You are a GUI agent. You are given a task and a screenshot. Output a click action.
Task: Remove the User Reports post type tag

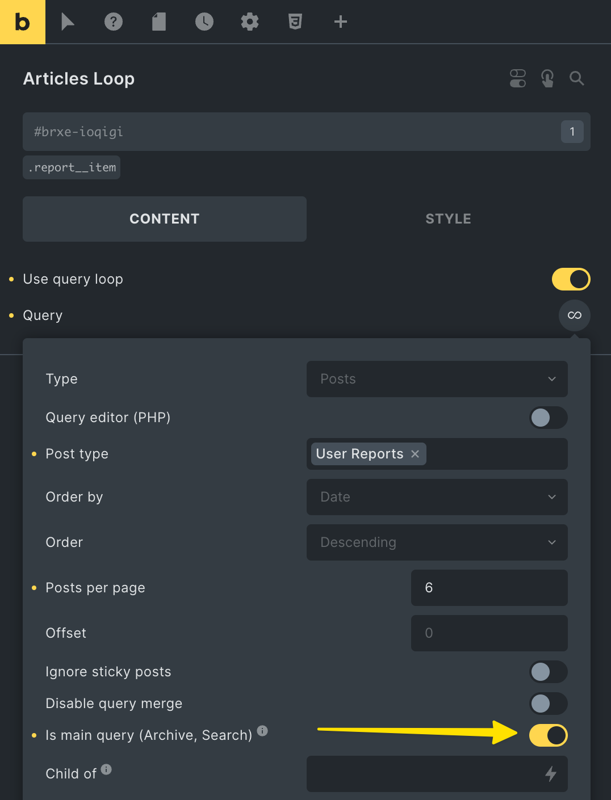click(415, 454)
